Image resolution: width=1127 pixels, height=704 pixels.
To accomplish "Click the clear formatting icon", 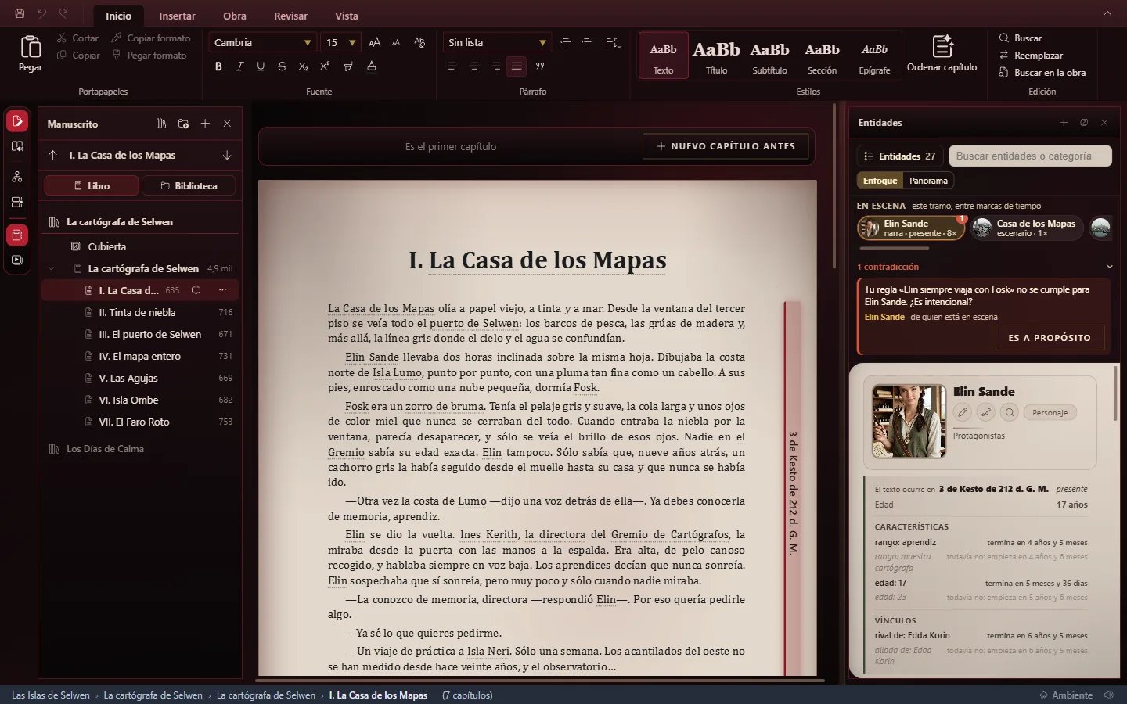I will point(419,42).
